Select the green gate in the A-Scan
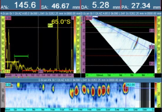Image resolution: width=162 pixels, height=112 pixels. click(21, 56)
